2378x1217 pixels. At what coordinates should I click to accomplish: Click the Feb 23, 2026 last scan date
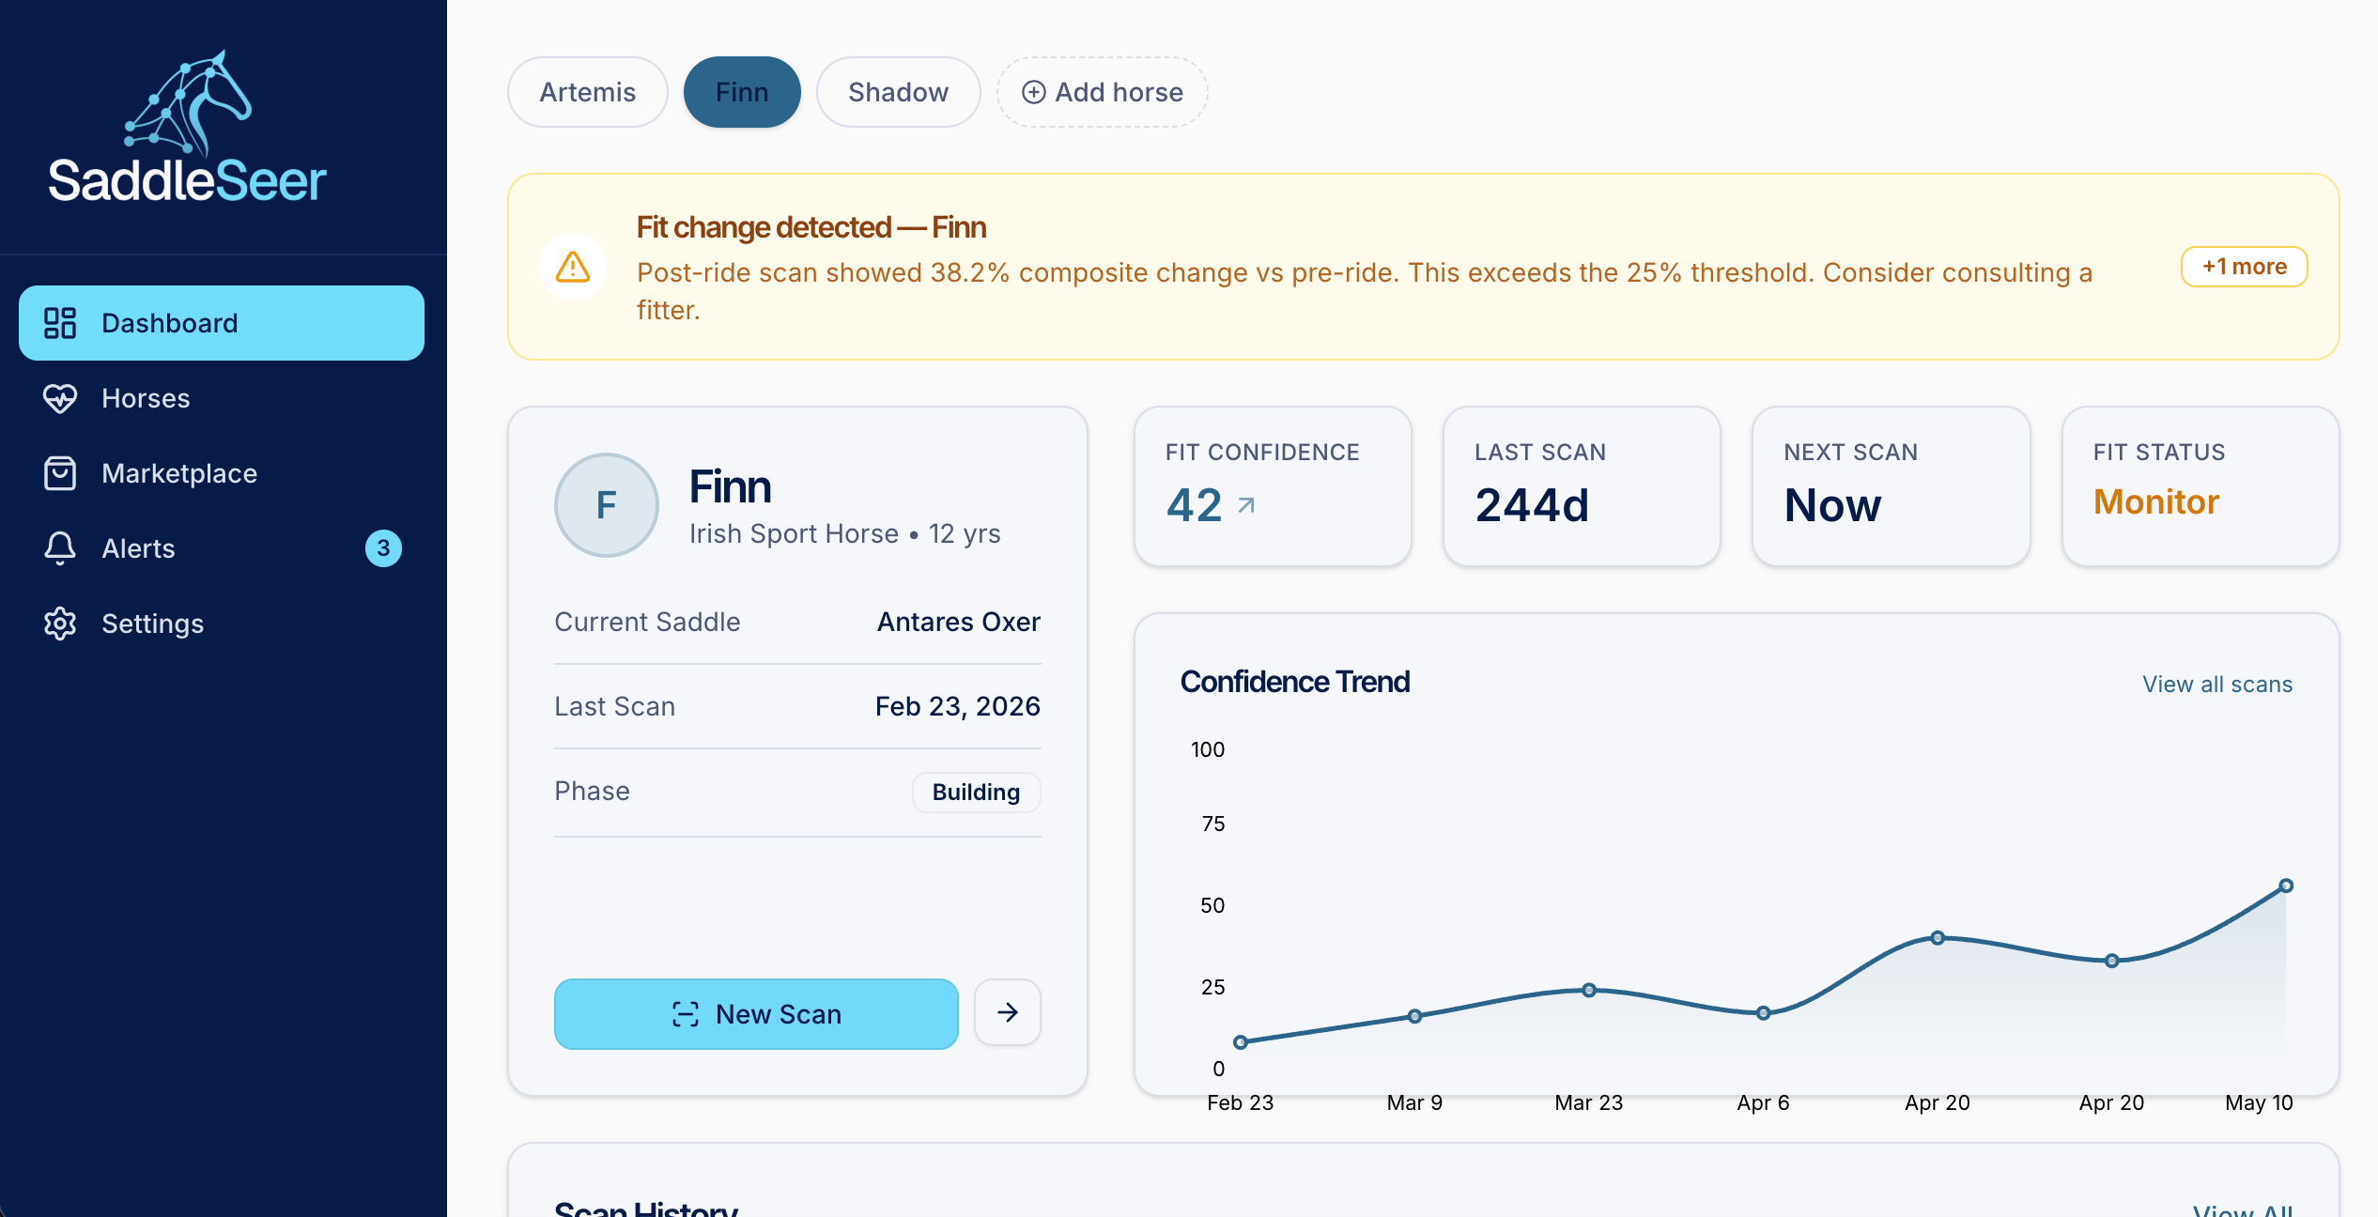(x=958, y=706)
